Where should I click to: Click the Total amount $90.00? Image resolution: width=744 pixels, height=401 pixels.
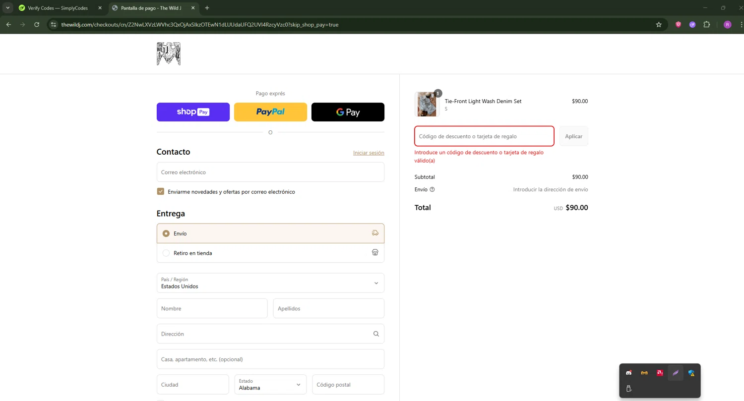pyautogui.click(x=576, y=208)
